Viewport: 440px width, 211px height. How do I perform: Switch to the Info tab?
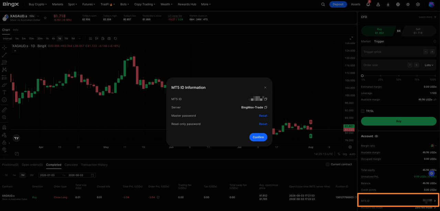[x=16, y=30]
